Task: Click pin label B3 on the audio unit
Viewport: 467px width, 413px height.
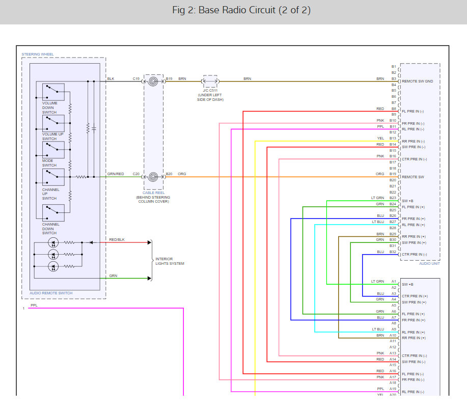Action: tap(394, 78)
